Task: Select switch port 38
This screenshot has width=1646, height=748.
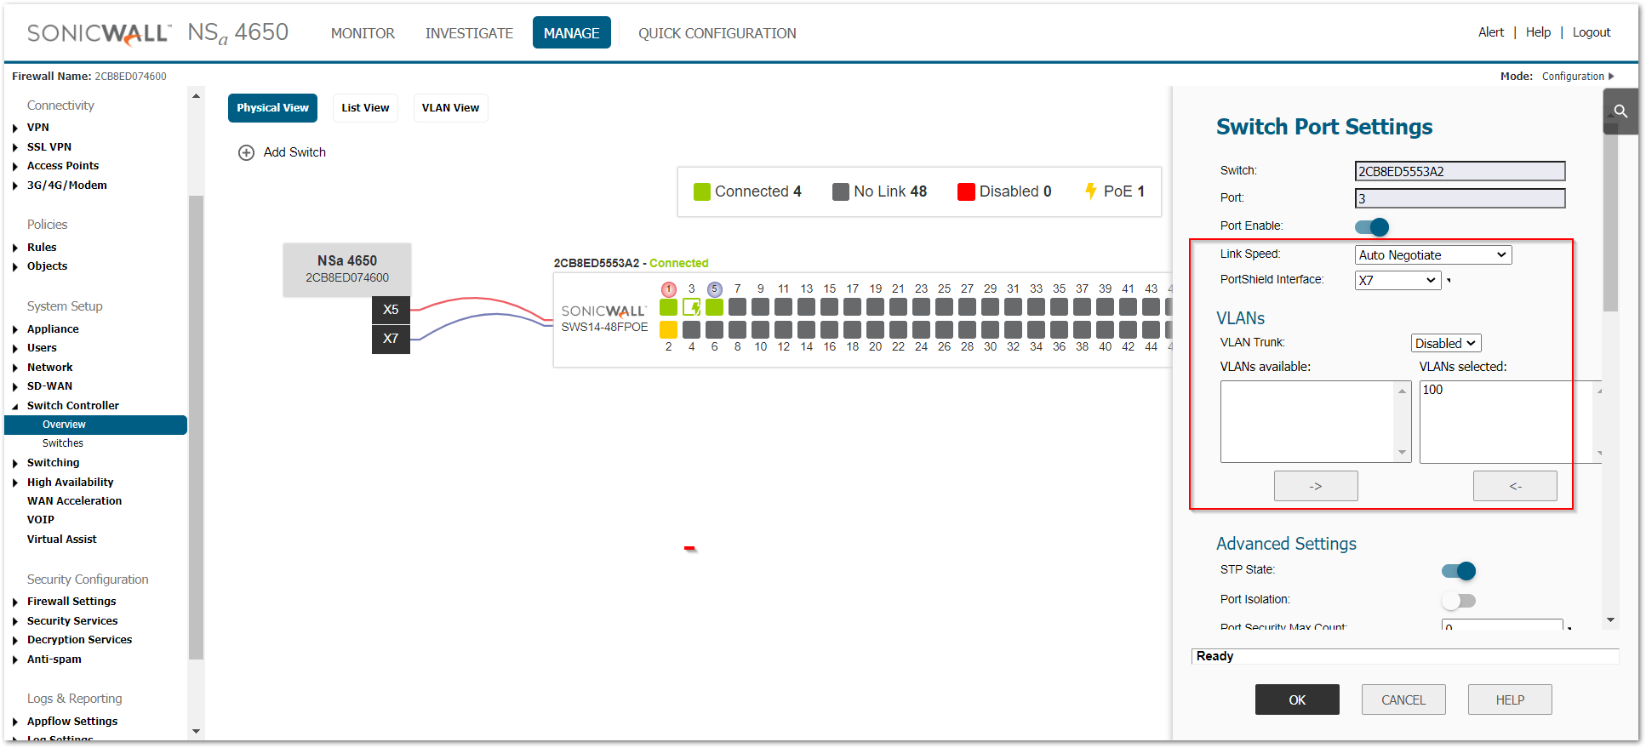Action: pyautogui.click(x=1083, y=329)
